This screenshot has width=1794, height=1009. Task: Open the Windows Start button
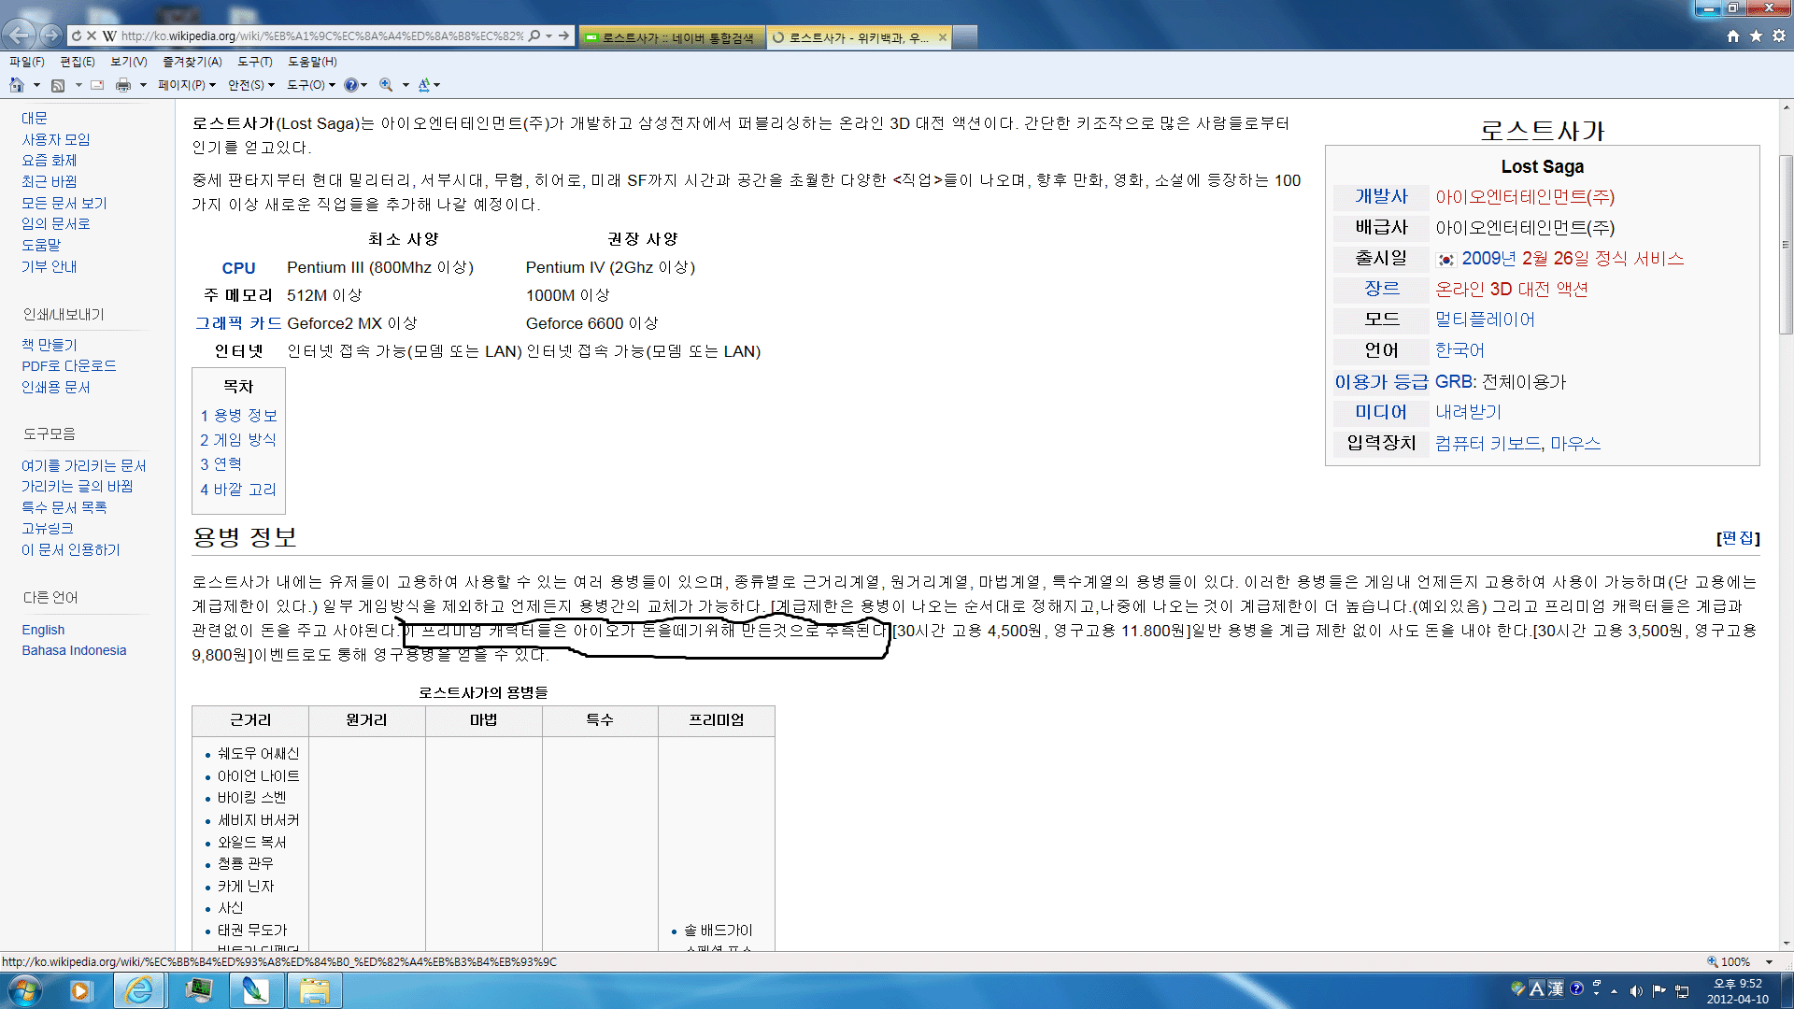click(x=25, y=989)
